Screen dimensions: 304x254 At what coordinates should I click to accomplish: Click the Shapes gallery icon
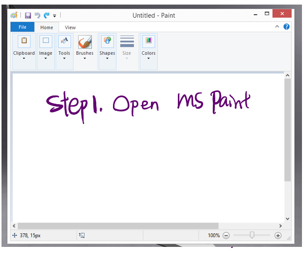[x=107, y=41]
